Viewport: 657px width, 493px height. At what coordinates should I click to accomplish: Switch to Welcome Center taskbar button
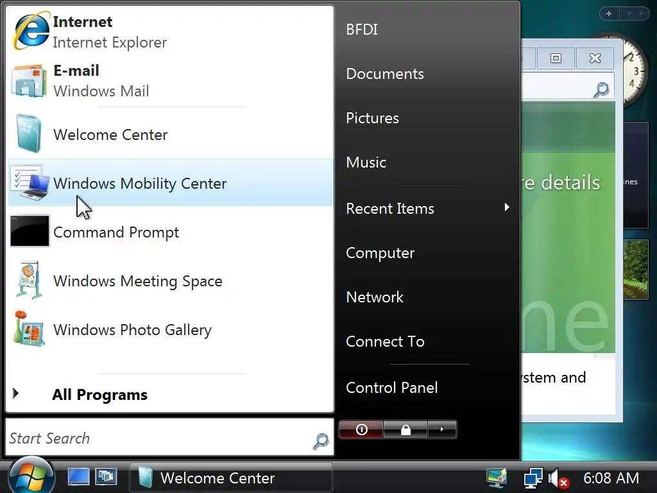(231, 478)
